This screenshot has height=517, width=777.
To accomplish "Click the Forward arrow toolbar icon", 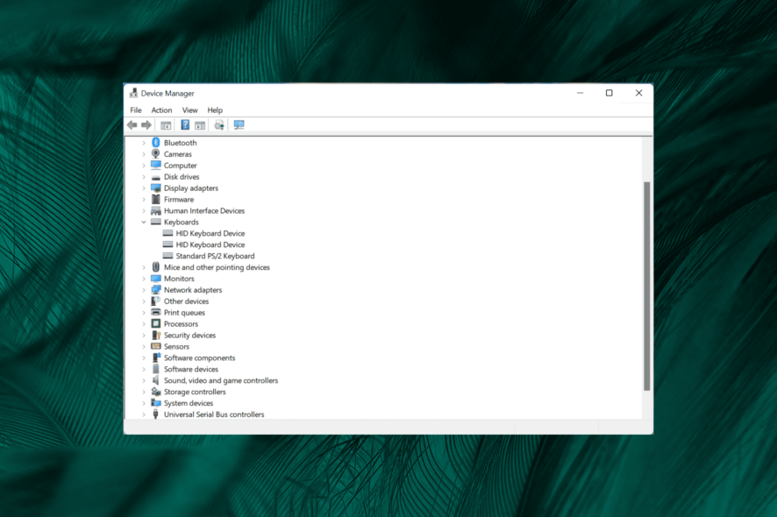I will pos(146,125).
